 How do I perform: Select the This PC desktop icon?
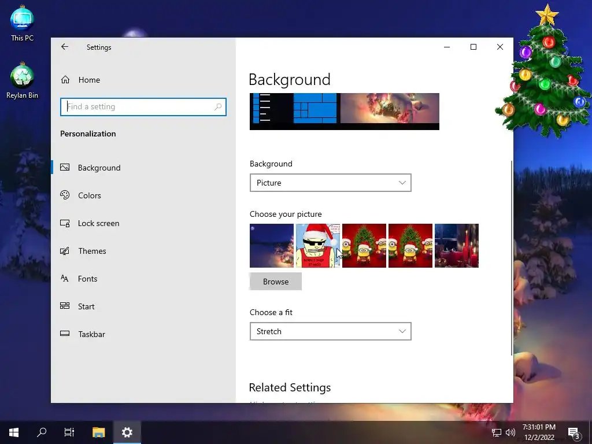[22, 23]
